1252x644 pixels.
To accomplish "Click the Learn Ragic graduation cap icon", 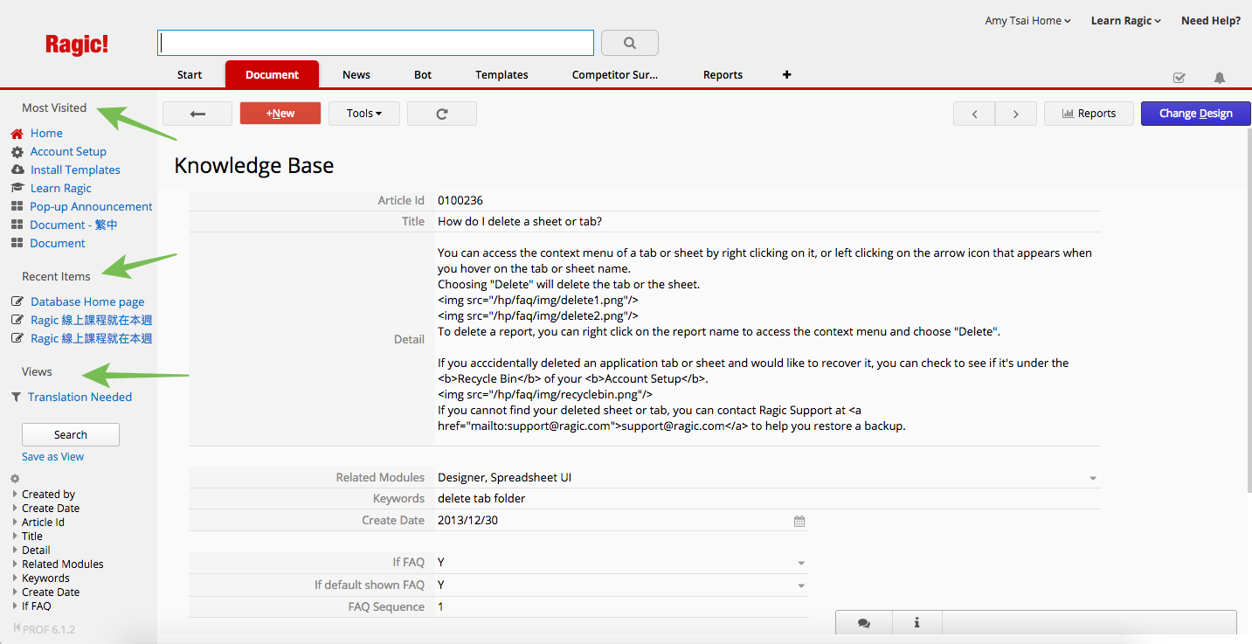I will (17, 189).
